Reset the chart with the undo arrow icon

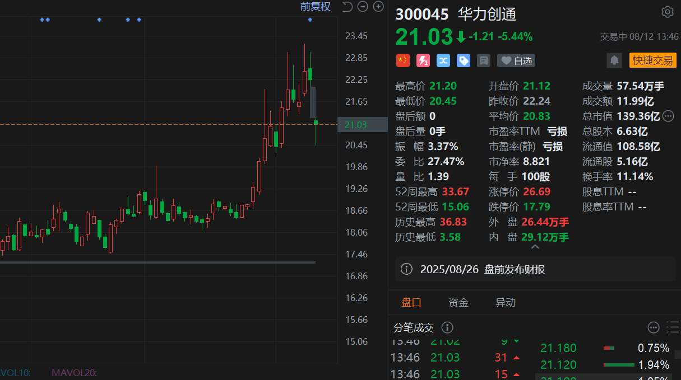pos(347,7)
